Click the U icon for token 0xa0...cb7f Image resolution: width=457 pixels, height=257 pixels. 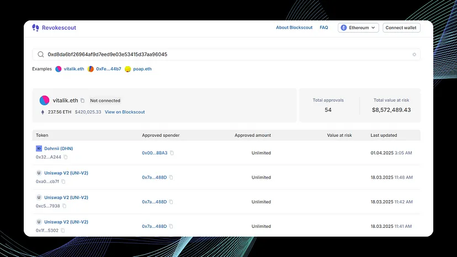pos(39,173)
